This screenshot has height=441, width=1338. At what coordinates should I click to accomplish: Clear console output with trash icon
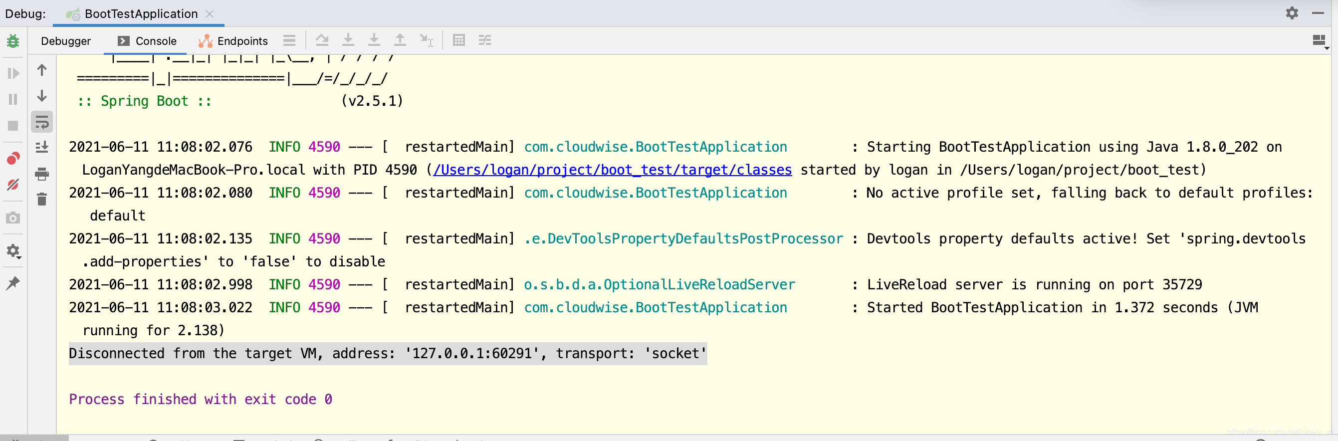coord(42,200)
